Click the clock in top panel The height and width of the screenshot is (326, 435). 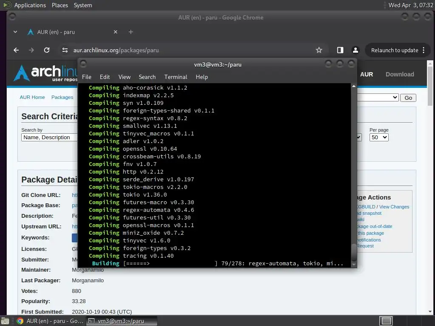tap(411, 5)
